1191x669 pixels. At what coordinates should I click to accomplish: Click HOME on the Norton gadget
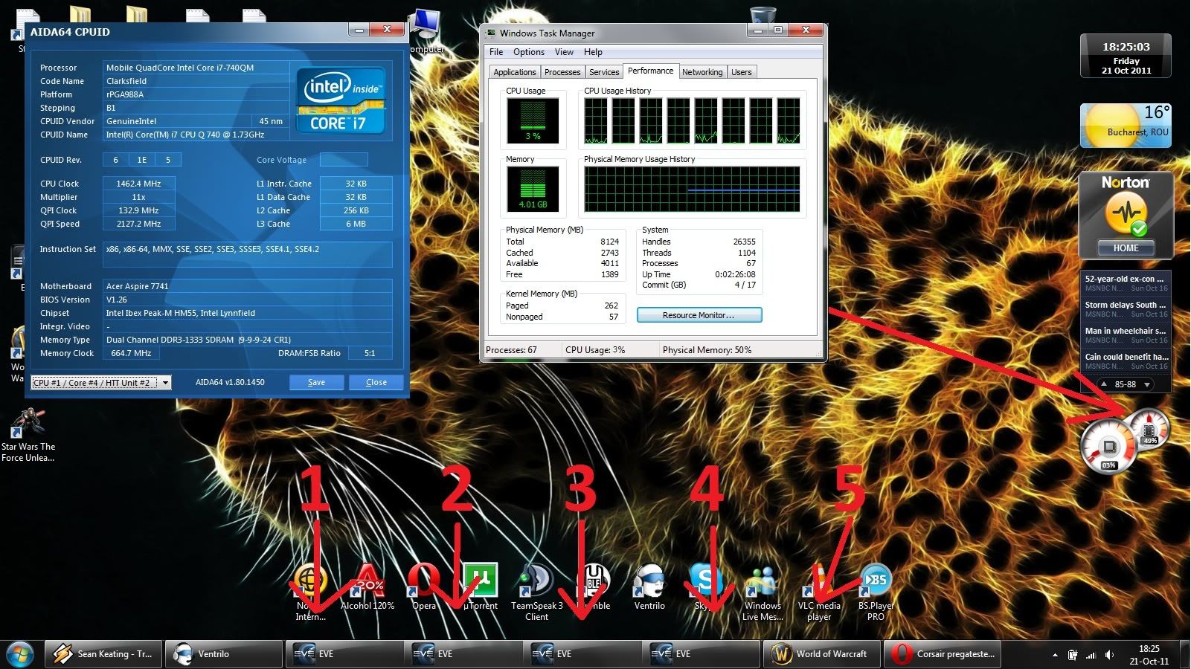coord(1126,248)
